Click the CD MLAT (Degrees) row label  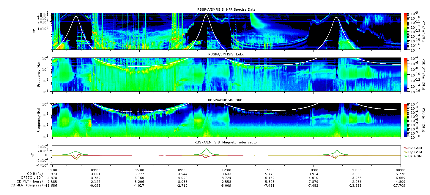click(27, 185)
